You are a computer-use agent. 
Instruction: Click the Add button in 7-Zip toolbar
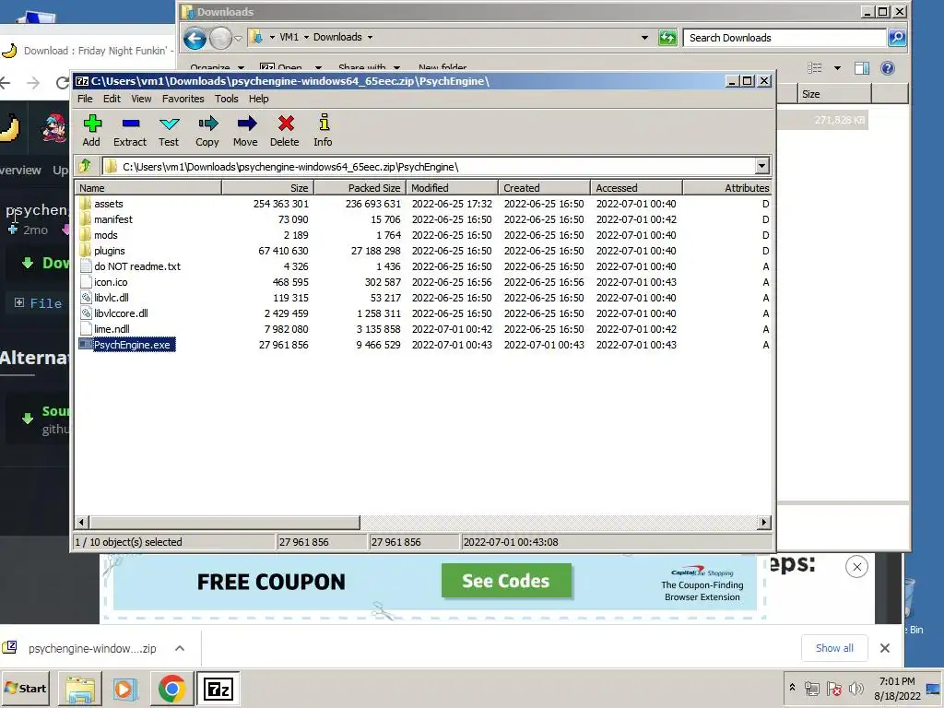tap(91, 131)
